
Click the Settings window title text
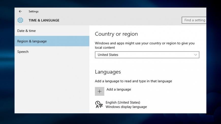coord(34,11)
